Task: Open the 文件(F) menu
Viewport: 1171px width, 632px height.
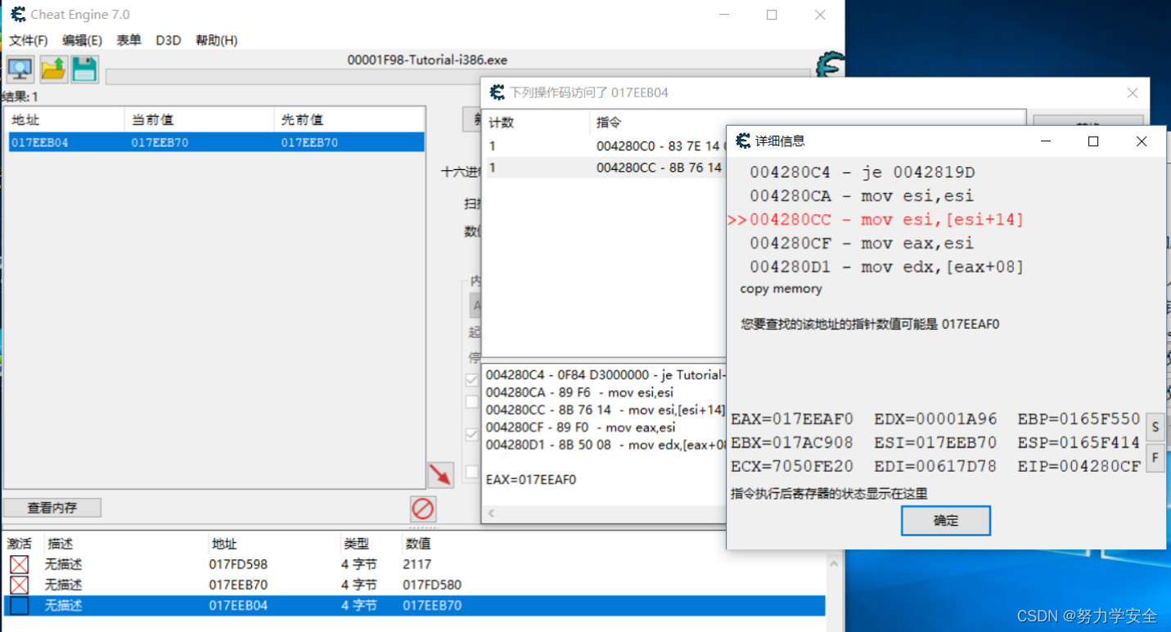Action: tap(28, 40)
